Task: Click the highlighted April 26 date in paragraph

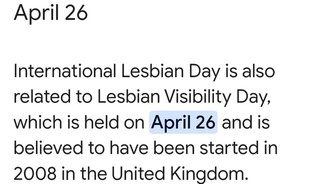Action: 183,122
